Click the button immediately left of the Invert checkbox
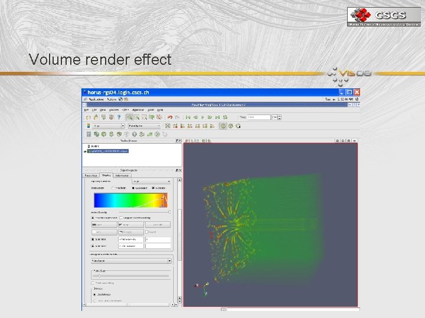Image resolution: width=425 pixels, height=318 pixels. pos(131,232)
